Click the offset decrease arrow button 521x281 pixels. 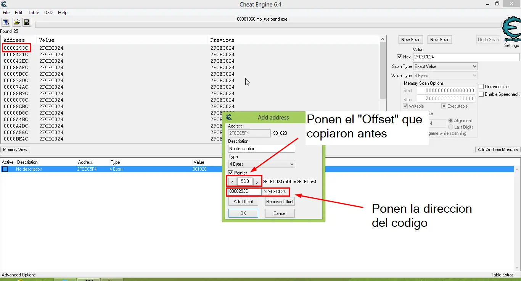coord(232,182)
